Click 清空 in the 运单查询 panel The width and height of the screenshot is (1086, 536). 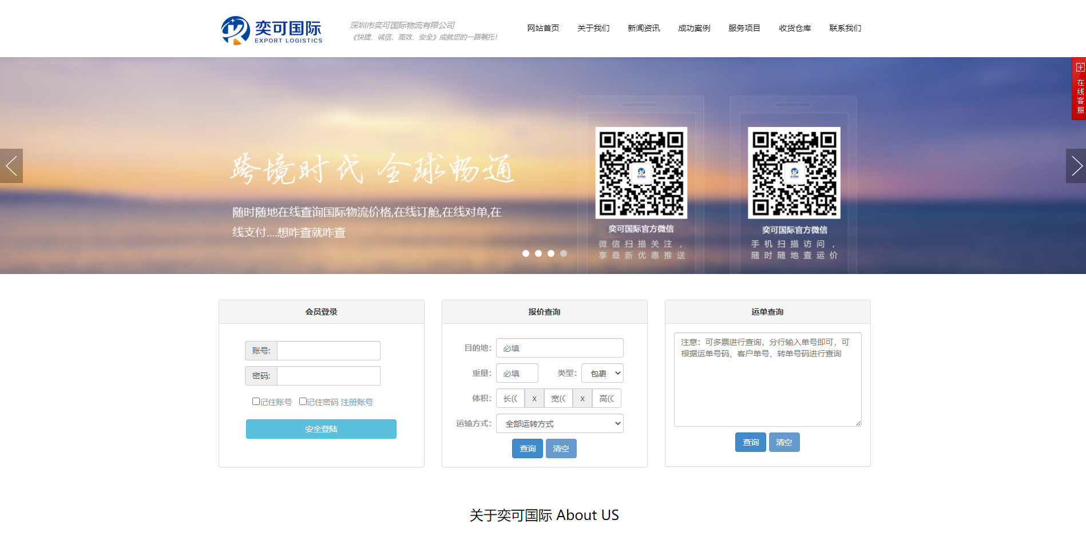coord(784,442)
